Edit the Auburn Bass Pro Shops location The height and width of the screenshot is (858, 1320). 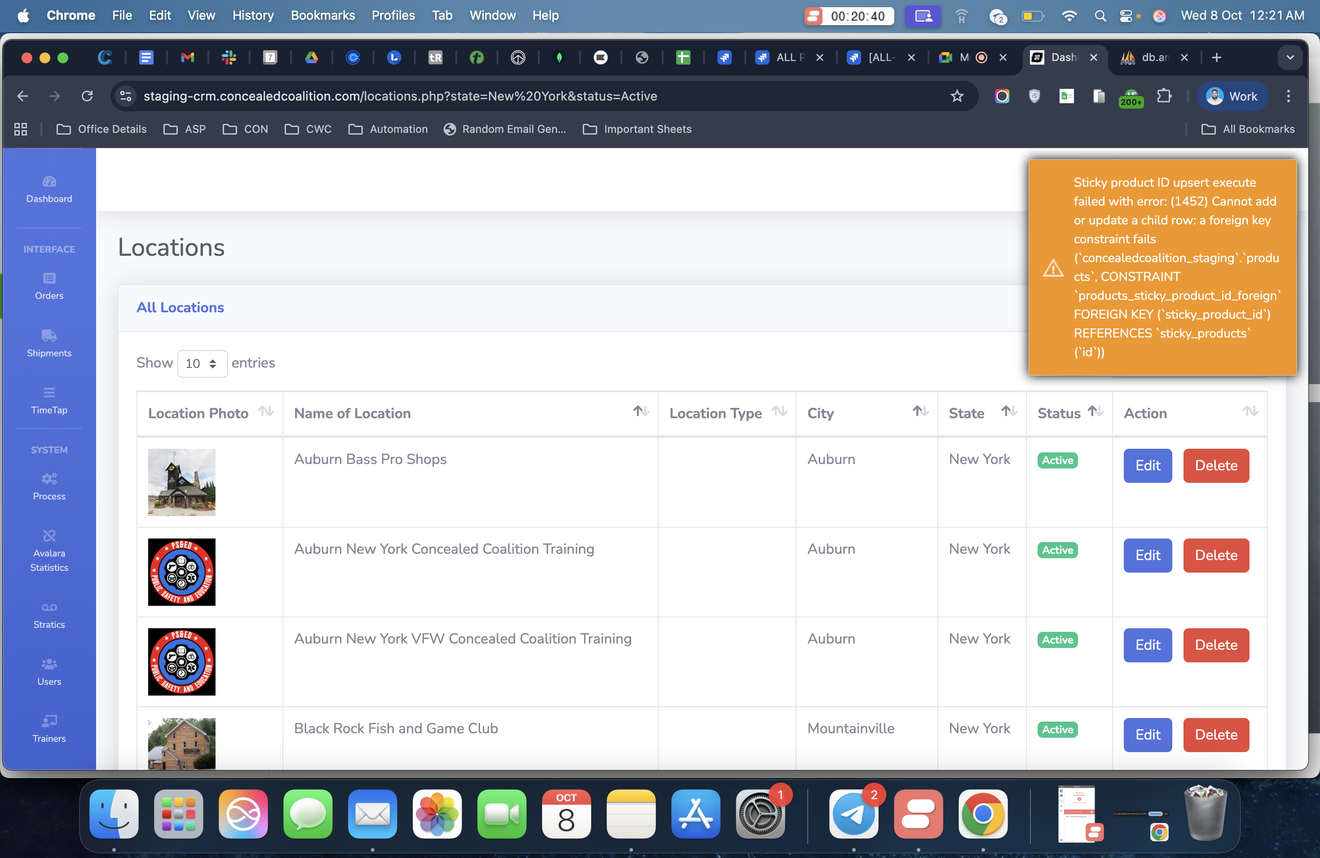coord(1147,466)
